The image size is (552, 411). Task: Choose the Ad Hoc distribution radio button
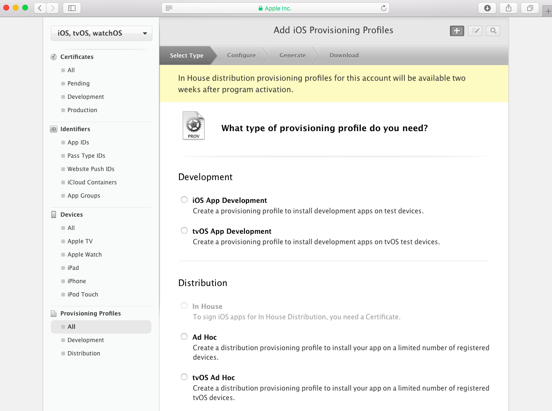(184, 337)
